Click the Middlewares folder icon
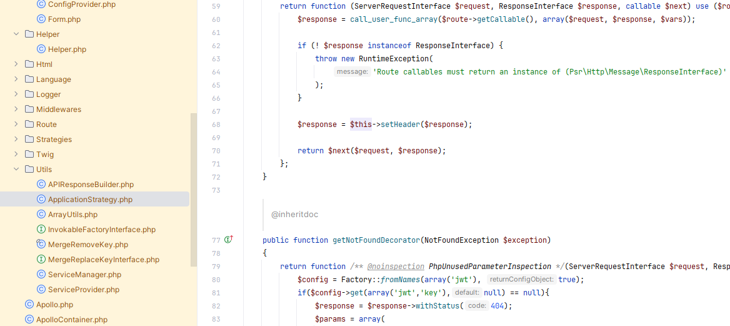The width and height of the screenshot is (730, 326). [29, 109]
